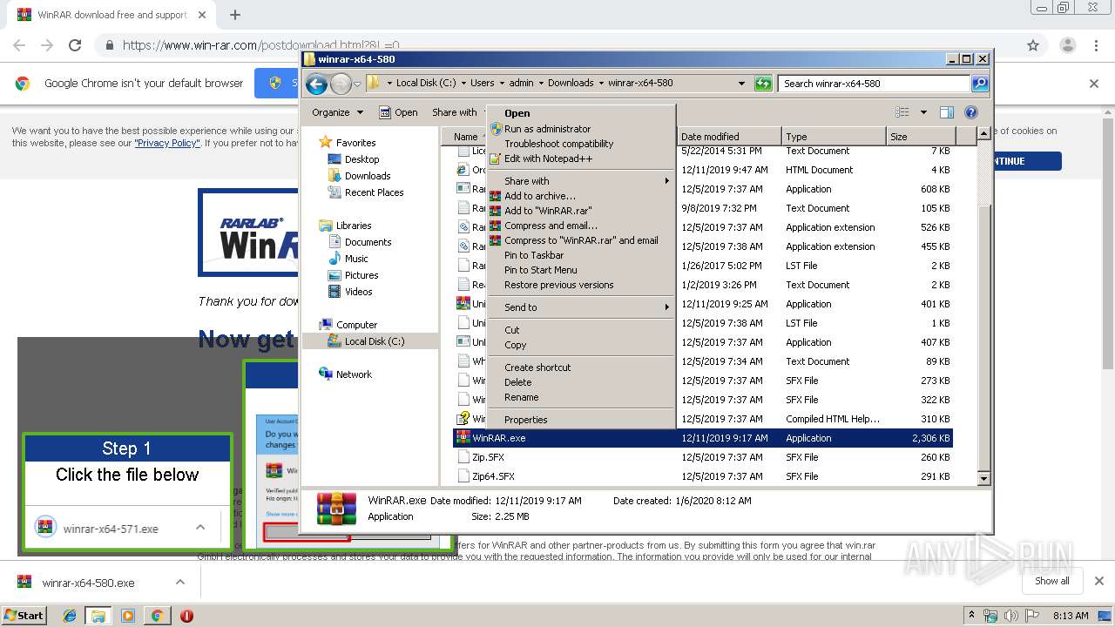Bookmark the page with the star icon
Image resolution: width=1115 pixels, height=627 pixels.
click(1033, 45)
